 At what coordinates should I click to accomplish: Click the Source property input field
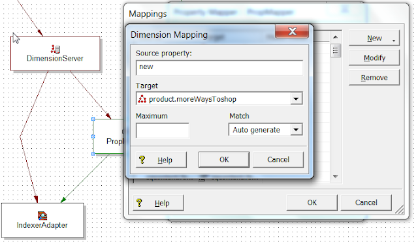point(219,68)
